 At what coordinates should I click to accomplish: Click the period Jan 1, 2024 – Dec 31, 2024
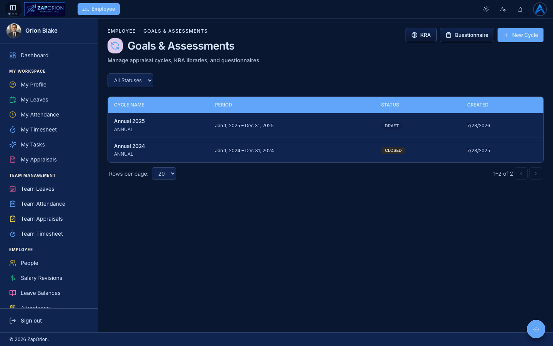pos(244,151)
